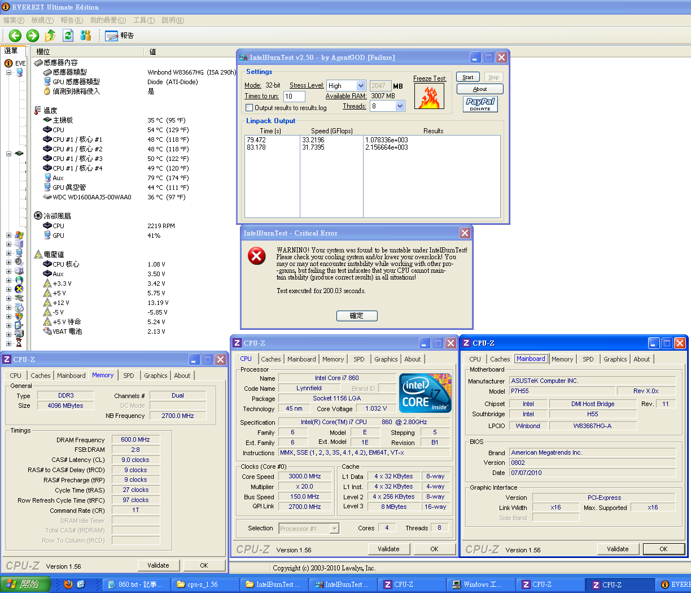Go forward with the green right arrow
The image size is (691, 593).
pyautogui.click(x=33, y=36)
